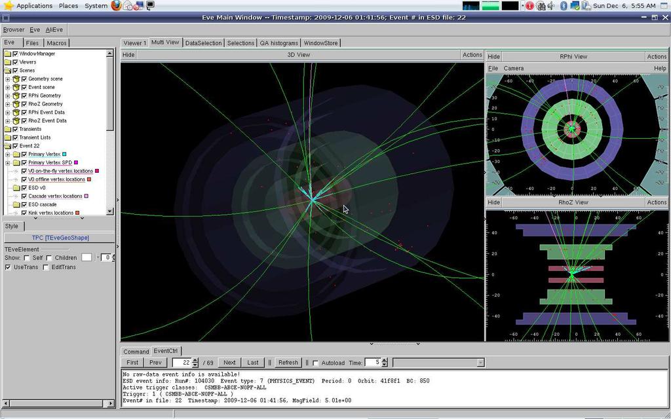
Task: Click the RhoZ Event Data box icon
Action: pos(16,121)
